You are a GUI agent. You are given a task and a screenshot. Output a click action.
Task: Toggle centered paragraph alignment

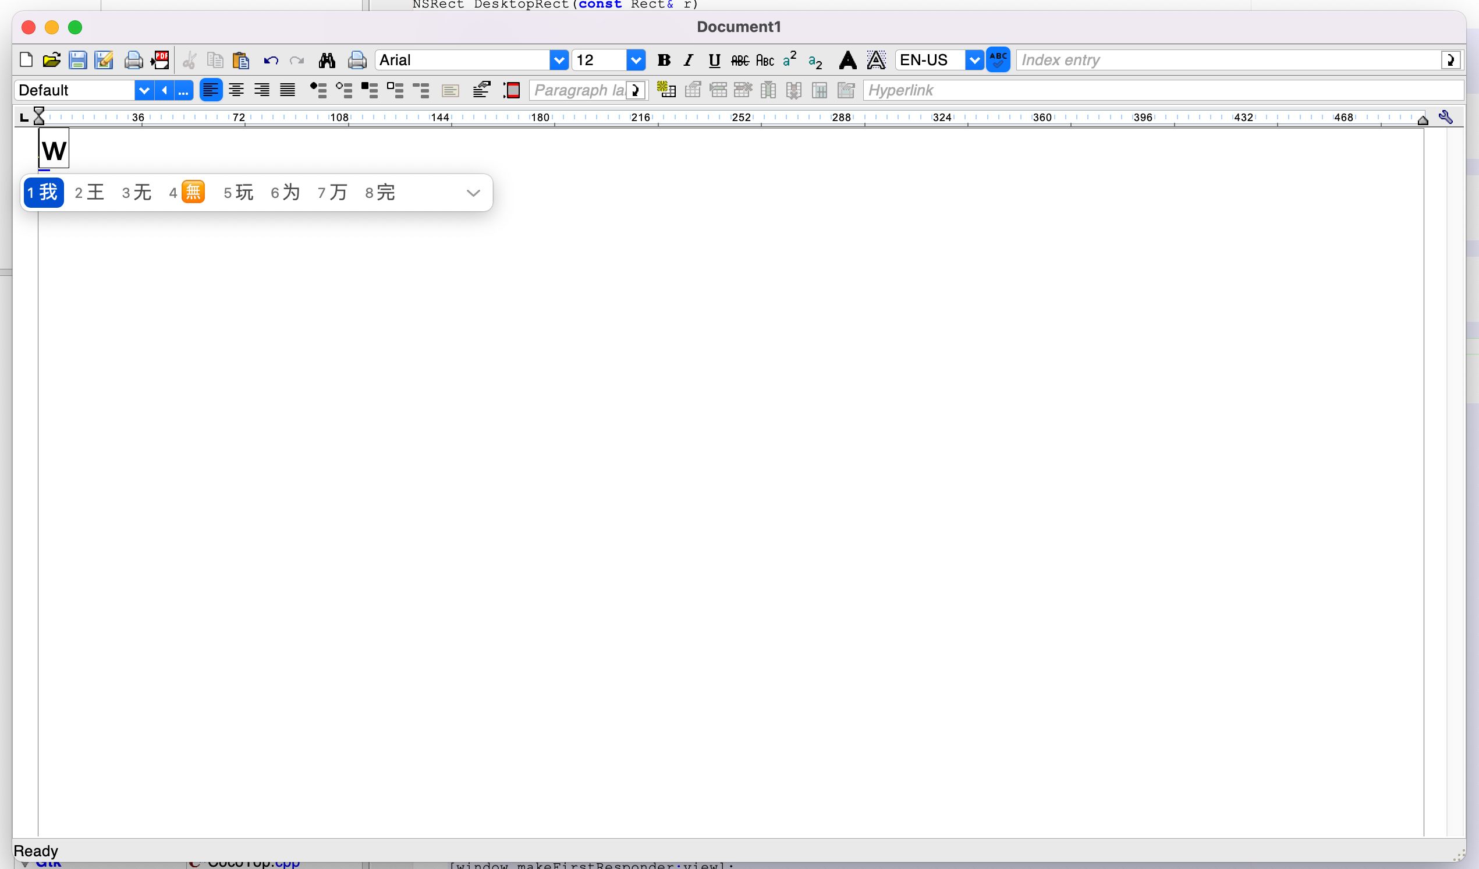coord(236,90)
